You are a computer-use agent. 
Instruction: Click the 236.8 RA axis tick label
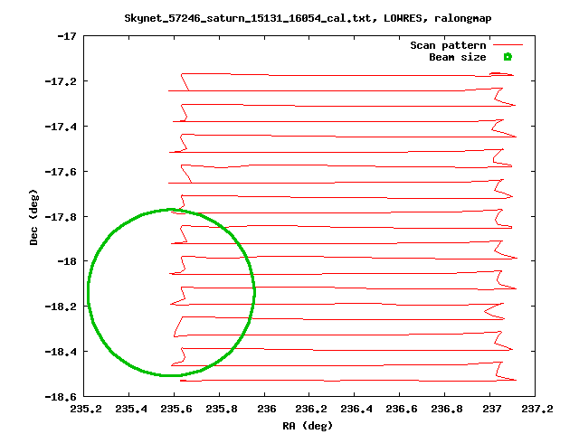point(447,409)
